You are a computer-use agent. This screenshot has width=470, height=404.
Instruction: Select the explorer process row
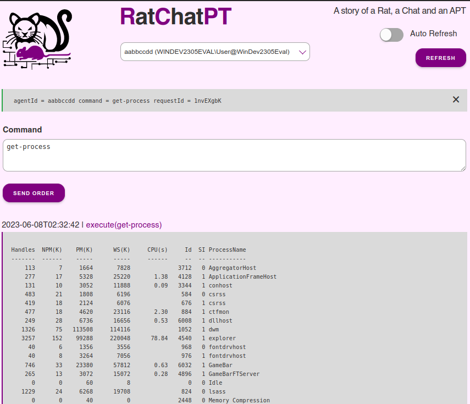click(222, 339)
